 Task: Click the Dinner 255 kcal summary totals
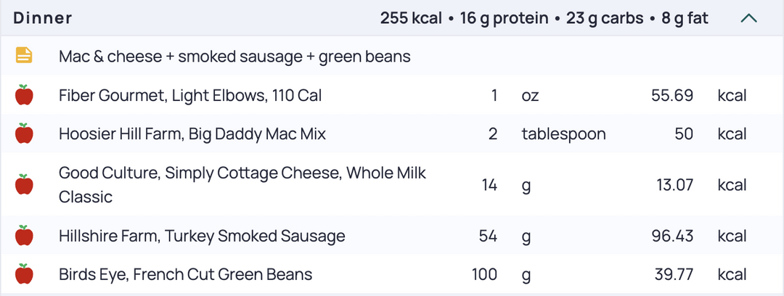544,19
